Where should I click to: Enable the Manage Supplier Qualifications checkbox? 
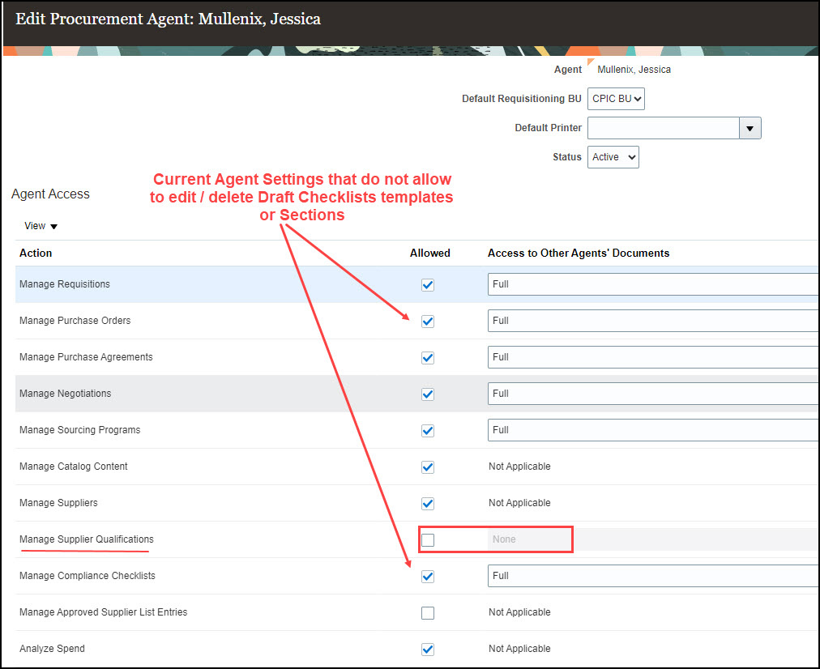(427, 539)
